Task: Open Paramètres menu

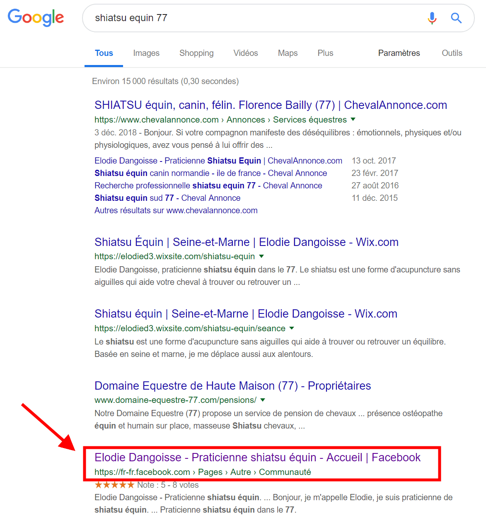Action: pos(399,53)
